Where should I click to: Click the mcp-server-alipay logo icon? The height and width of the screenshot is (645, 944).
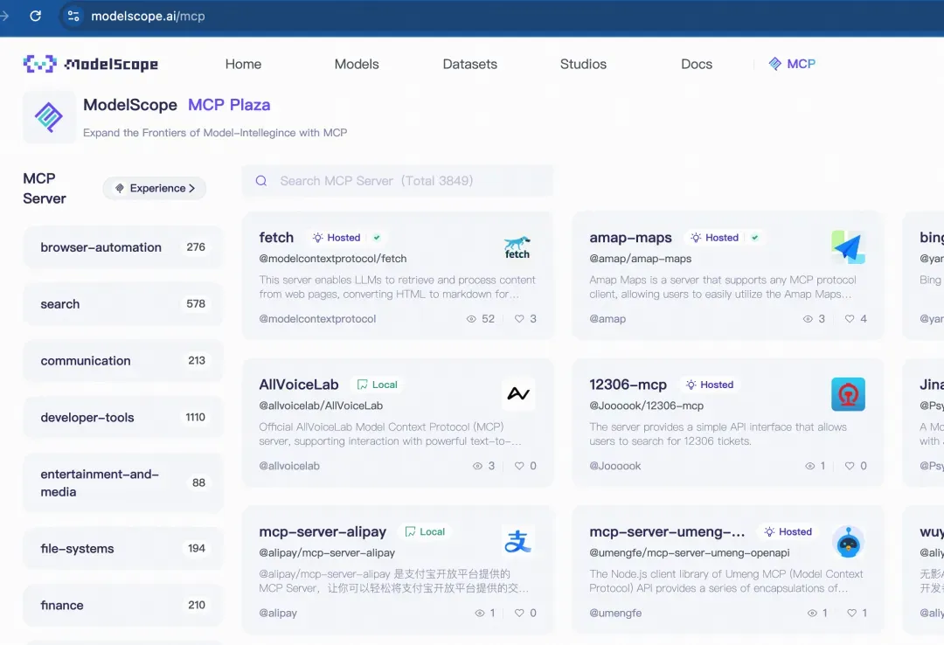(517, 541)
